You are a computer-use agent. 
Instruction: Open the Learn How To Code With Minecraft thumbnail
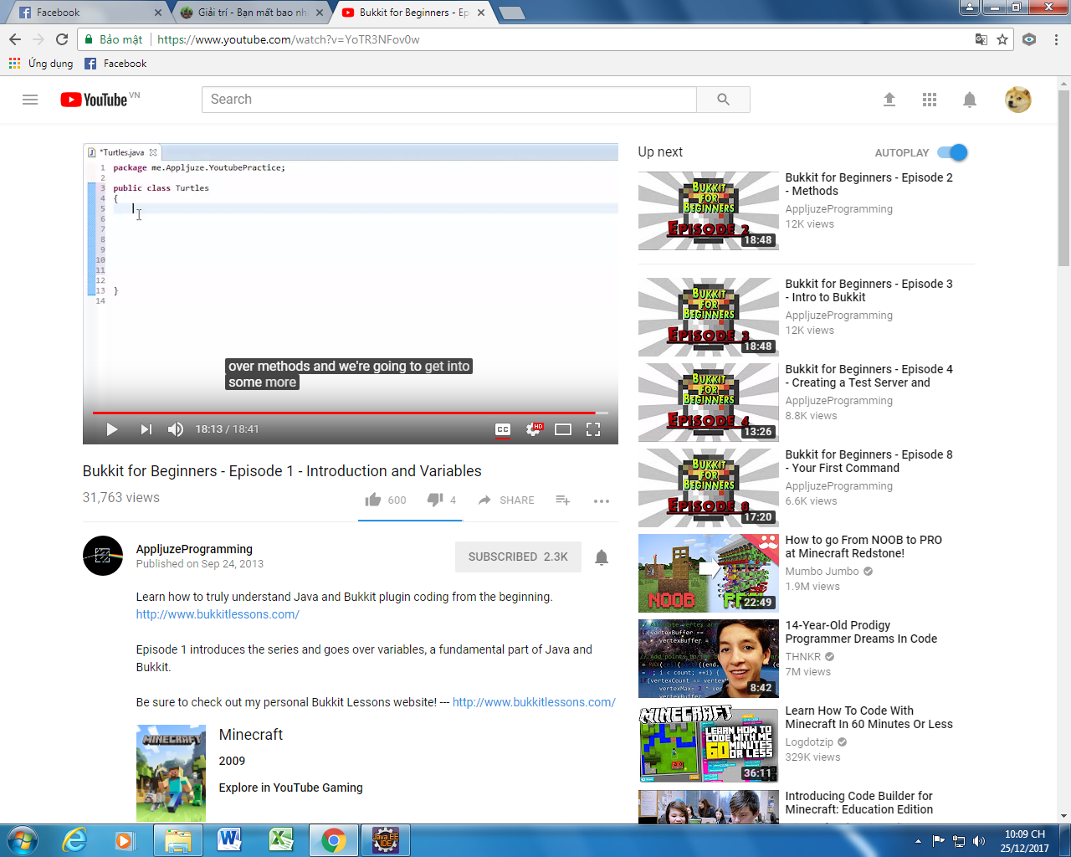[709, 744]
